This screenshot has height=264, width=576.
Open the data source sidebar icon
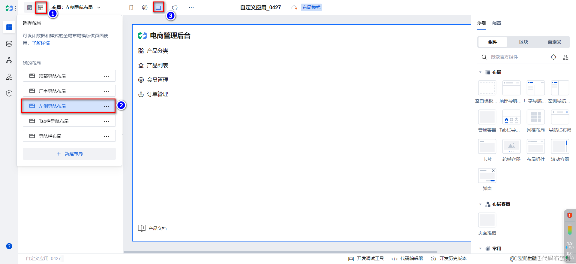[x=9, y=44]
